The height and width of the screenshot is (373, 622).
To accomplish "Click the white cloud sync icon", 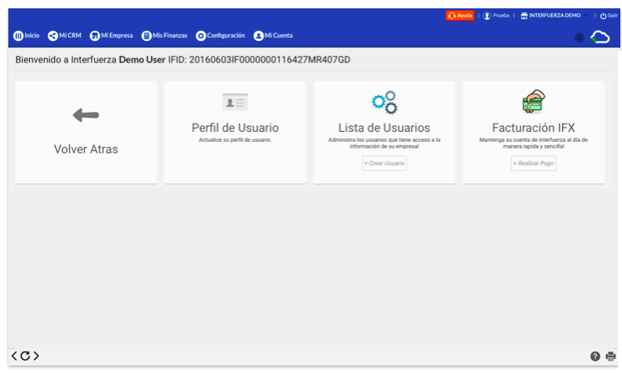I will coord(600,38).
